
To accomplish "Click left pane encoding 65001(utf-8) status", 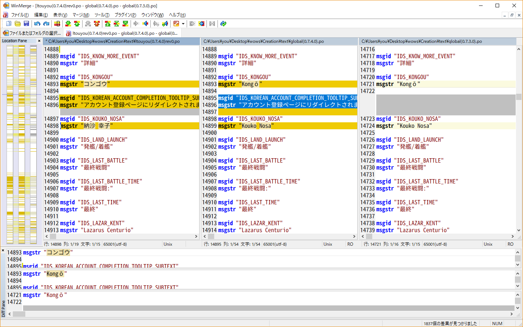I will [x=115, y=244].
